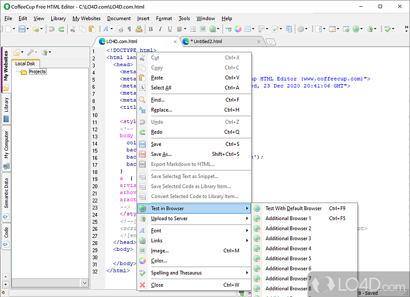Open dropdown arrow next to settings gear

306,29
